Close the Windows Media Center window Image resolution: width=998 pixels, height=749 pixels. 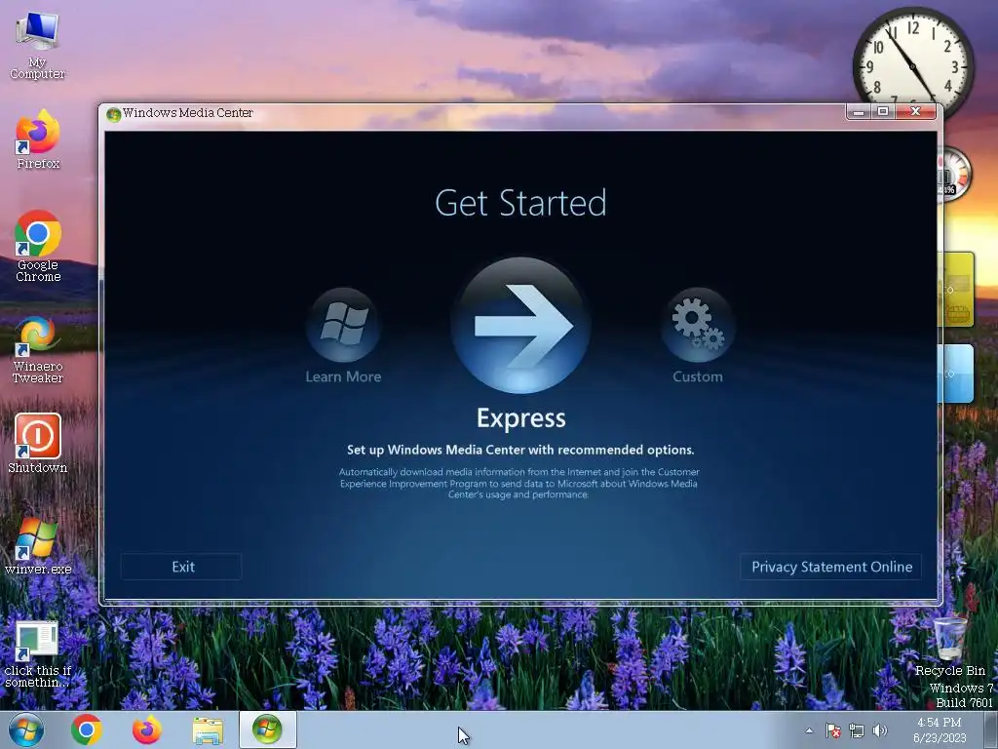tap(916, 112)
